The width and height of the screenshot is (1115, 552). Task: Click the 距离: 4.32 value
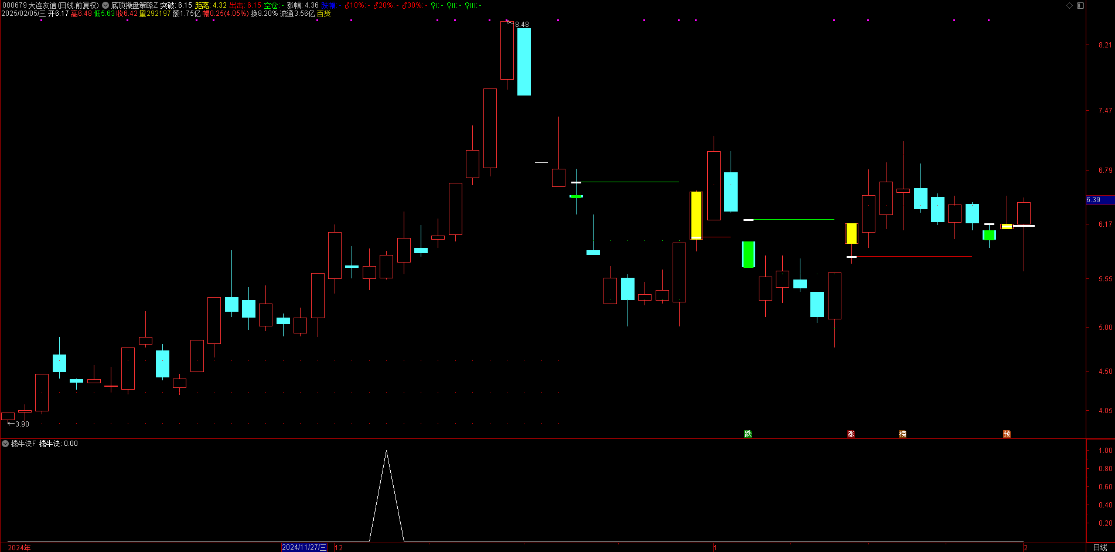(211, 5)
